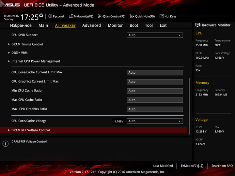The width and height of the screenshot is (235, 176).
Task: Click the EzMode exit arrow icon
Action: [x=201, y=166]
